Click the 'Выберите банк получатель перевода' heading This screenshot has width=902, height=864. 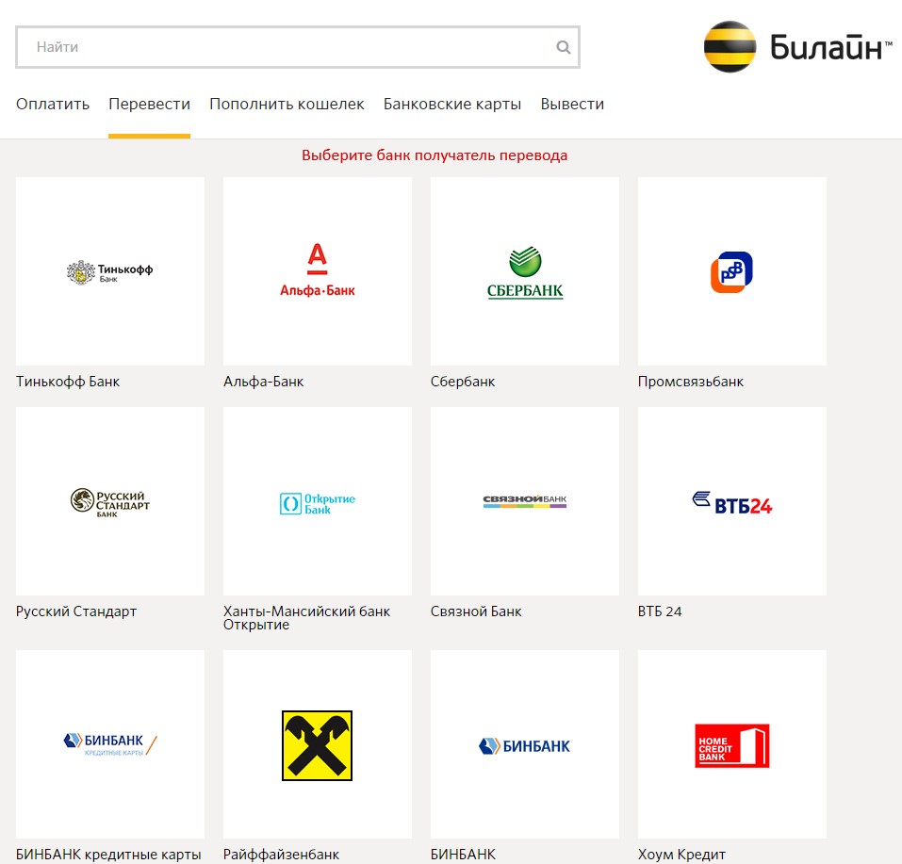[x=435, y=155]
